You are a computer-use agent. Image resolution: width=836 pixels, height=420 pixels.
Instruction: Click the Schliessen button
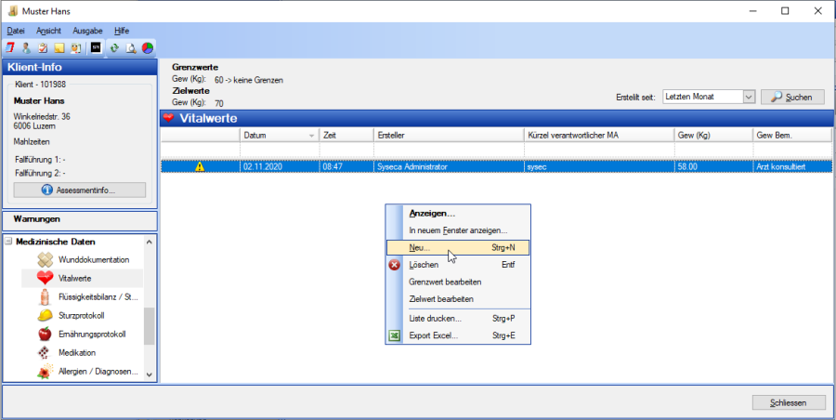[789, 402]
